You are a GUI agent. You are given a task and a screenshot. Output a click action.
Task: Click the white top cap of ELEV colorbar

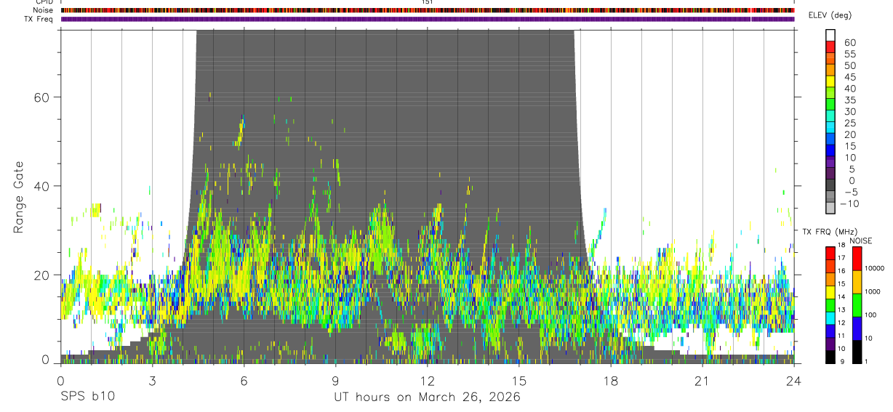tap(830, 36)
